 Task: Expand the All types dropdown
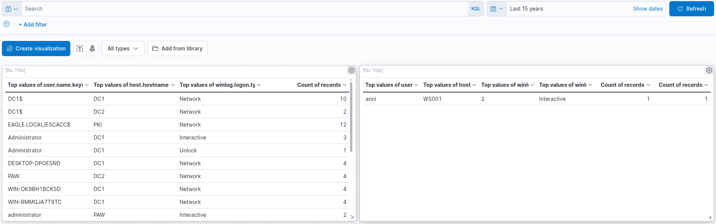pyautogui.click(x=123, y=49)
